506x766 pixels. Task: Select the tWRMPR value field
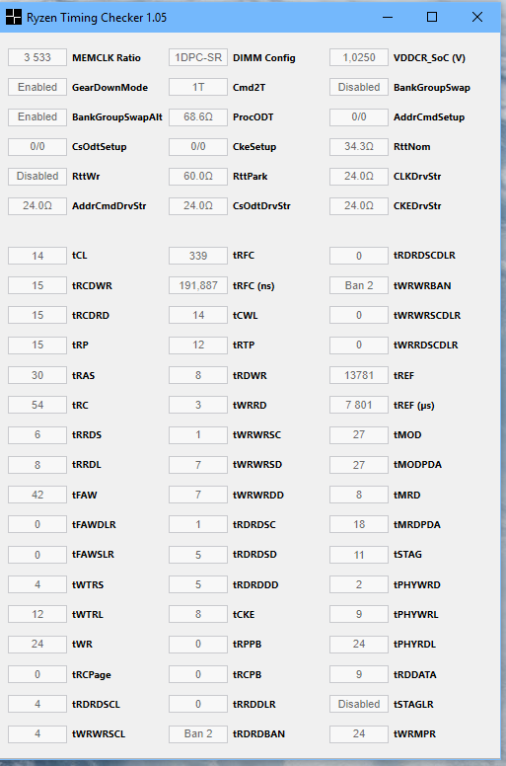359,733
